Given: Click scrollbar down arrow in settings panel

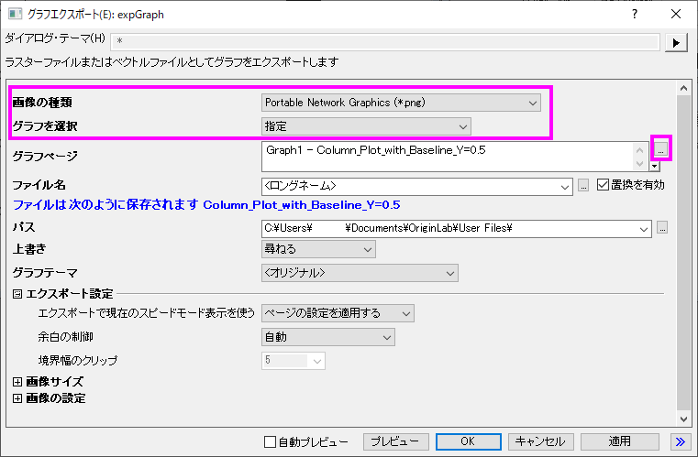Looking at the screenshot, I should pos(683,419).
